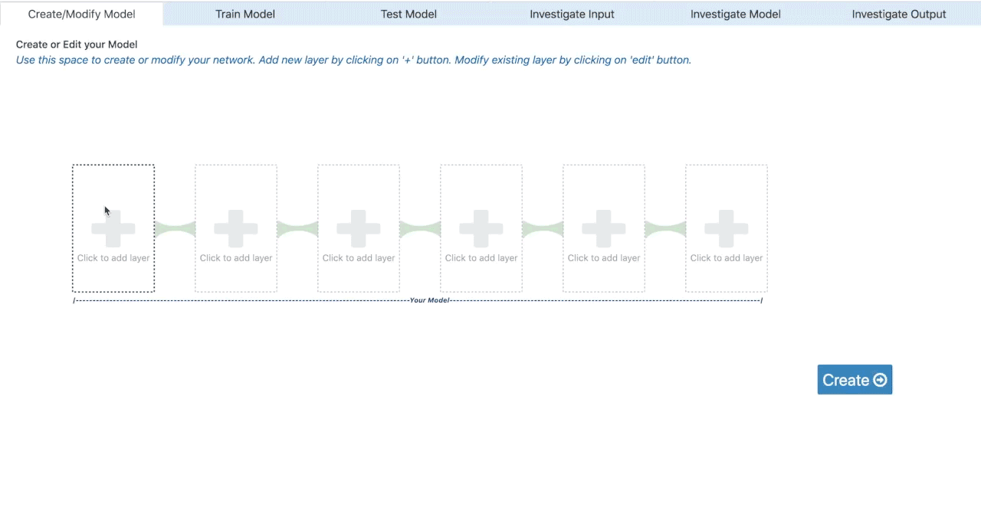Screen dimensions: 981x530
Task: Click the plus icon in the fifth layer slot
Action: (604, 228)
